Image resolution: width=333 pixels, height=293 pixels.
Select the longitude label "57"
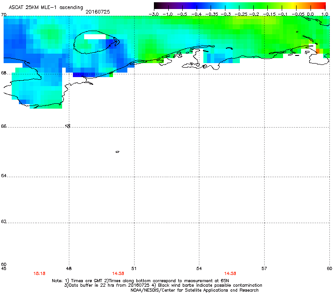click(264, 269)
